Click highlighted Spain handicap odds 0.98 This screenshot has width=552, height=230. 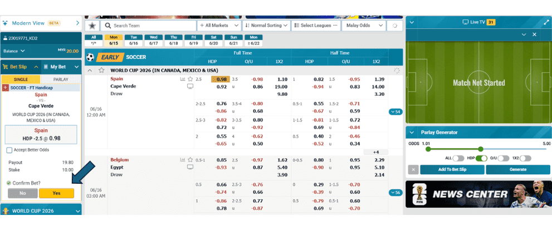click(221, 79)
